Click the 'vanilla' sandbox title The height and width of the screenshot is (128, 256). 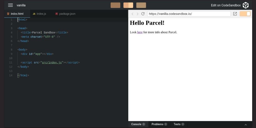click(x=21, y=5)
